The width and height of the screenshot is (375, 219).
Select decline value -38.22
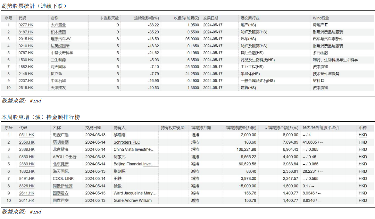pyautogui.click(x=153, y=25)
